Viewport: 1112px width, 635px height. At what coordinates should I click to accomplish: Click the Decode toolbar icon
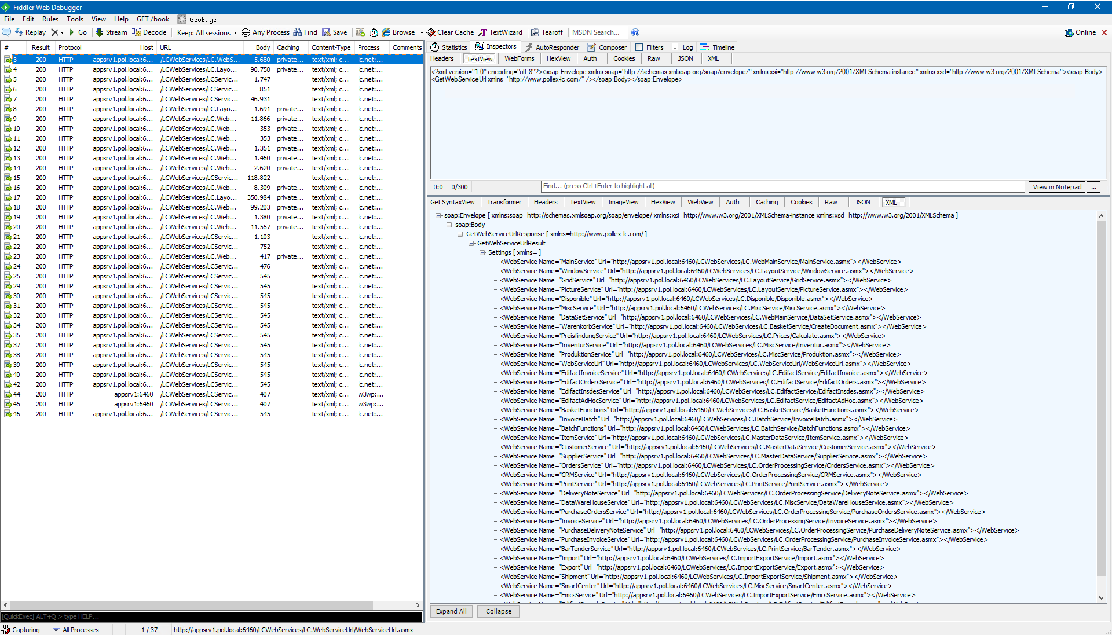point(137,32)
